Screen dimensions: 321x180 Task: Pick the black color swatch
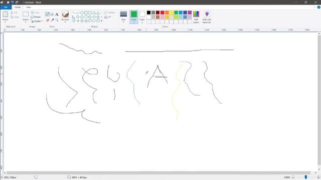[x=148, y=12]
